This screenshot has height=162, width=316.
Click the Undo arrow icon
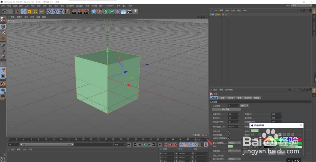tap(4, 11)
